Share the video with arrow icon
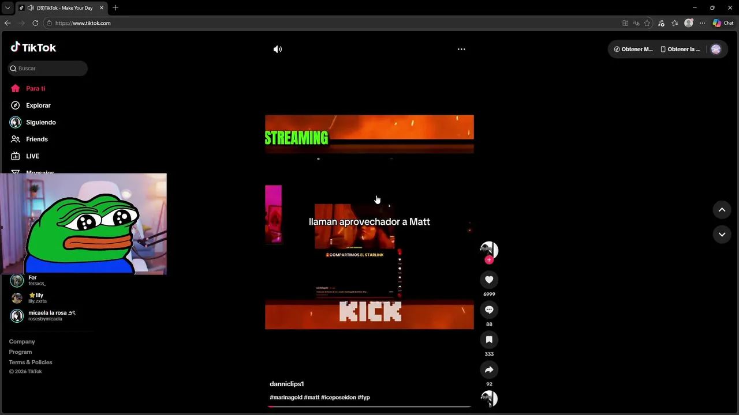 (489, 369)
